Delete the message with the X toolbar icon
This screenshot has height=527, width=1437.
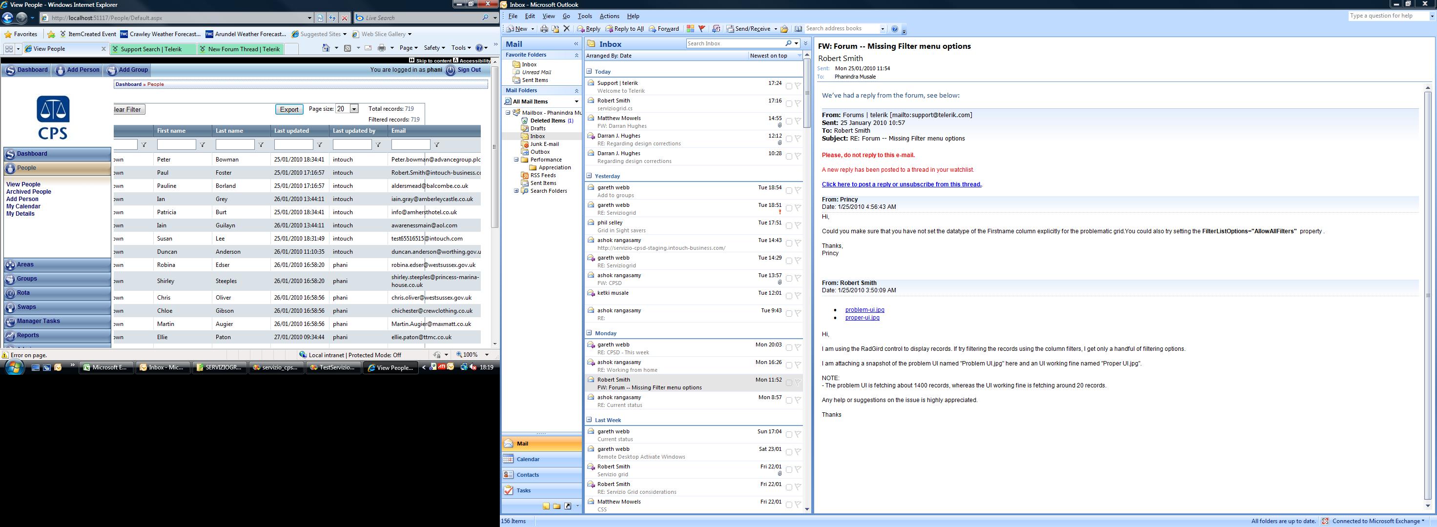click(566, 29)
